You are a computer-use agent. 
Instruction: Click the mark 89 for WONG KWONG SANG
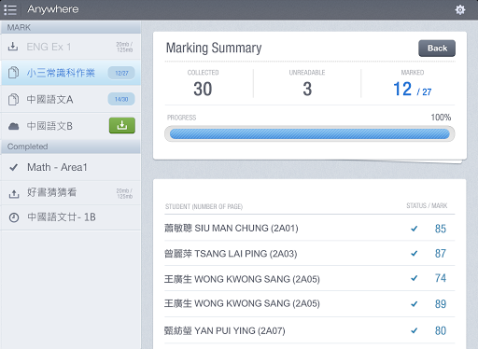[x=441, y=304]
